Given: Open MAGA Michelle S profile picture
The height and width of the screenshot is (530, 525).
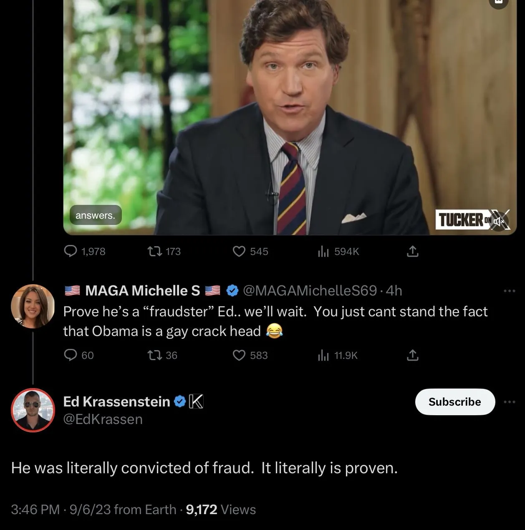Looking at the screenshot, I should (x=33, y=306).
